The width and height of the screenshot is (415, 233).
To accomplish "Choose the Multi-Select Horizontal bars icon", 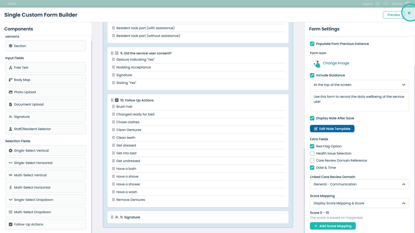I will click(11, 187).
